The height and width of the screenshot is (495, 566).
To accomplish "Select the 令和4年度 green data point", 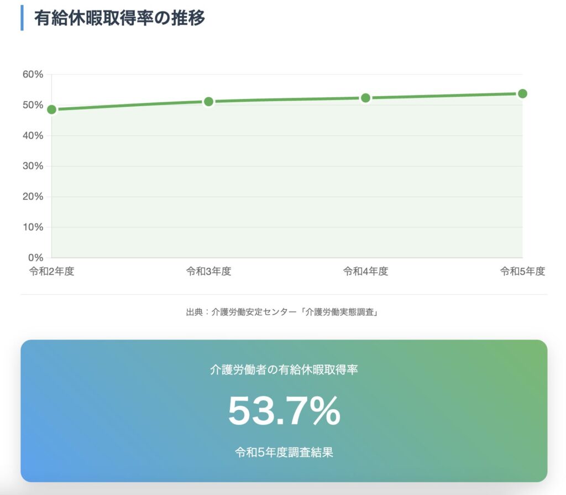I will coord(366,98).
